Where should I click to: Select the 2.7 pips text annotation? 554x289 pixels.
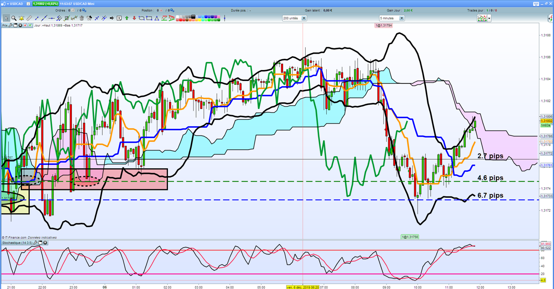490,156
